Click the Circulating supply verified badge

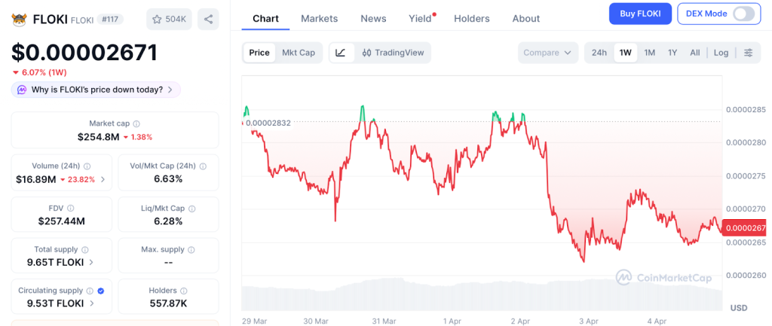101,291
